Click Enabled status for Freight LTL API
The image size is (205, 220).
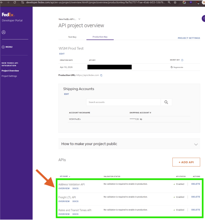[179, 197]
